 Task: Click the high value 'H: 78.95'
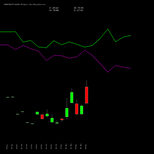(79, 8)
